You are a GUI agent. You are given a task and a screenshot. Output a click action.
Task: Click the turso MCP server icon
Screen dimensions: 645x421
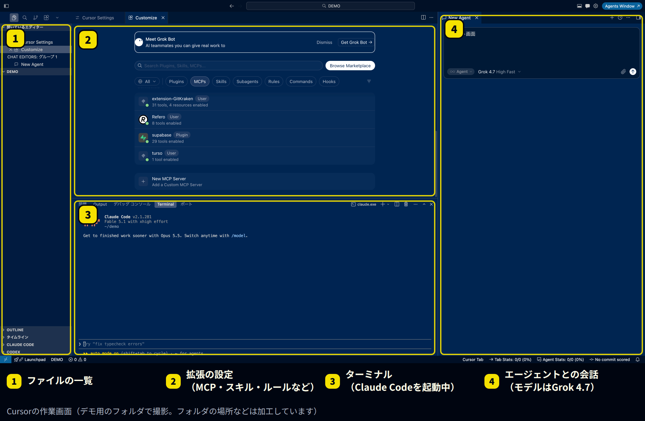pyautogui.click(x=143, y=156)
